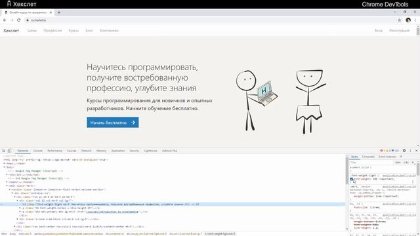420x236 pixels.
Task: Click the Регистрация link
Action: click(399, 31)
